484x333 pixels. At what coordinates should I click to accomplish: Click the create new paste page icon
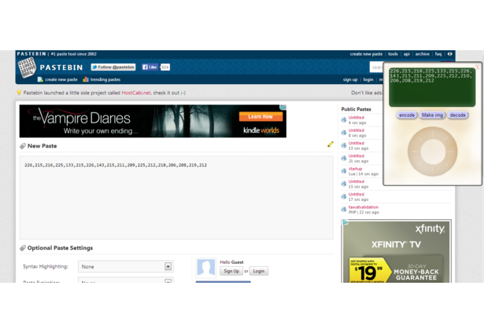point(40,79)
